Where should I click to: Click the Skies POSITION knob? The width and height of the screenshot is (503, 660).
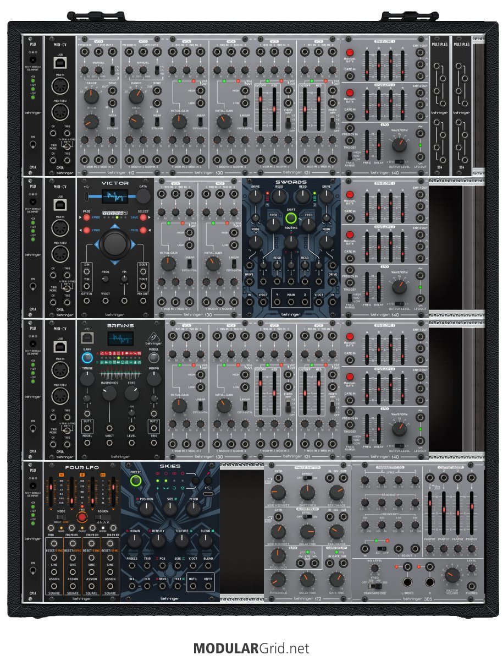click(146, 509)
